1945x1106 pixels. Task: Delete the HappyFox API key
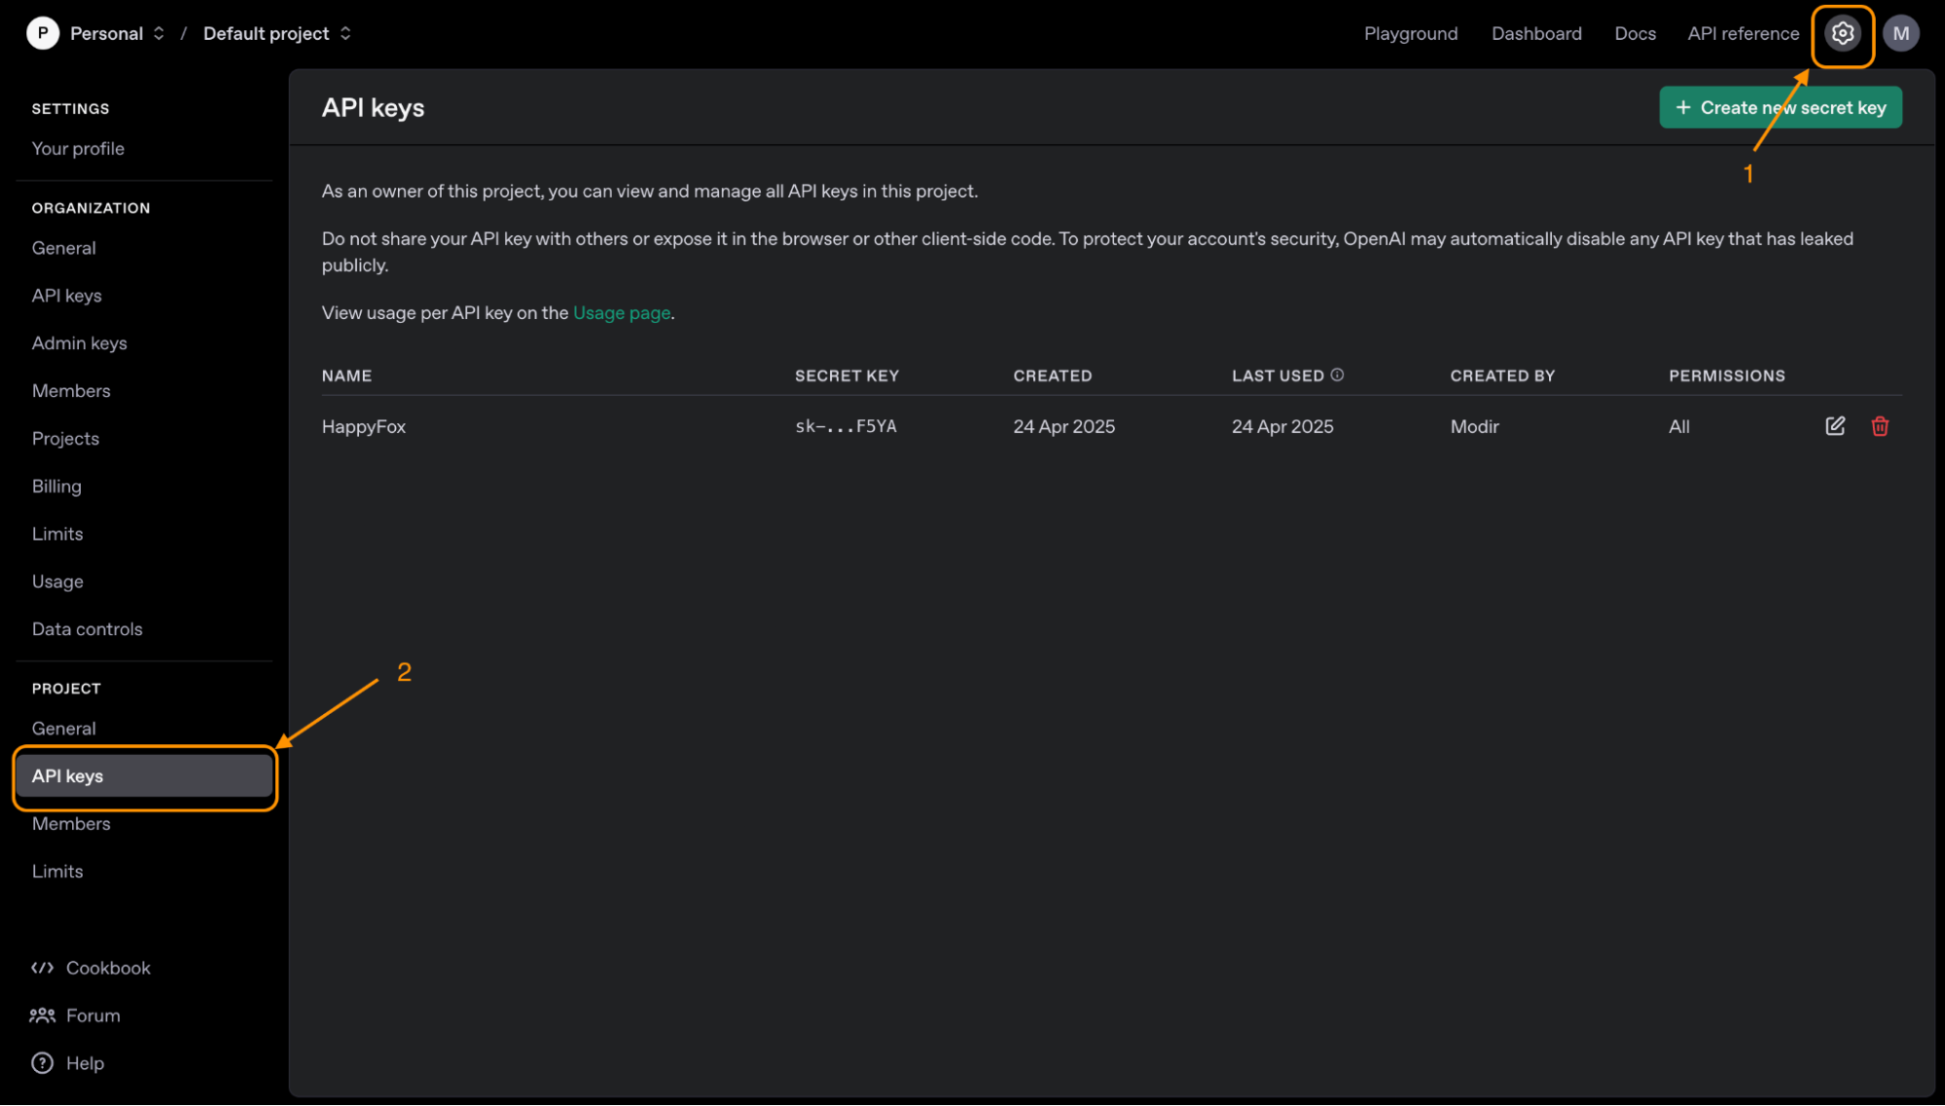pos(1880,426)
